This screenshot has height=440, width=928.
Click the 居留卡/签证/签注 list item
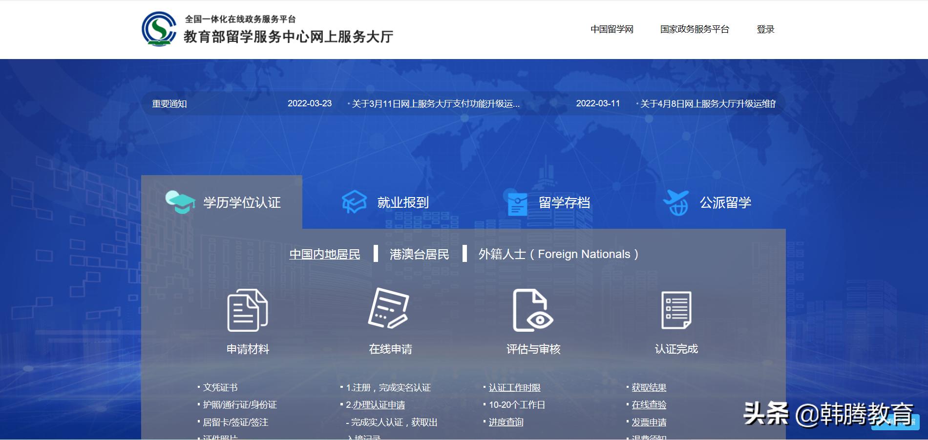235,422
